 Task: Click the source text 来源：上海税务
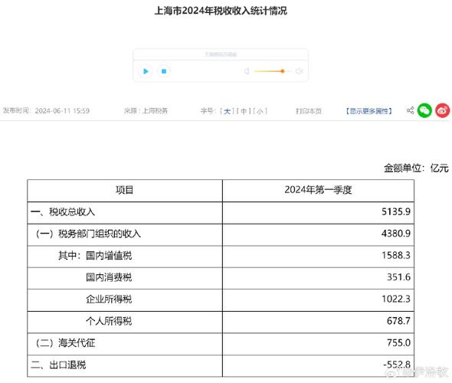(146, 110)
